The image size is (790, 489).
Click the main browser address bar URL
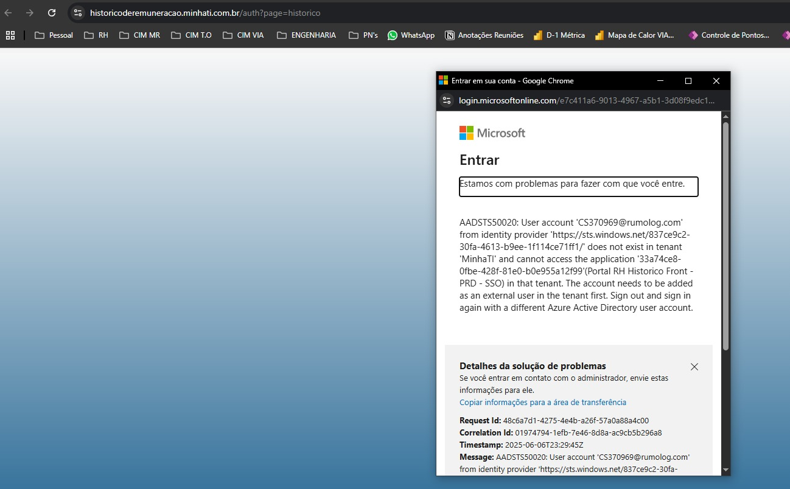[x=205, y=13]
